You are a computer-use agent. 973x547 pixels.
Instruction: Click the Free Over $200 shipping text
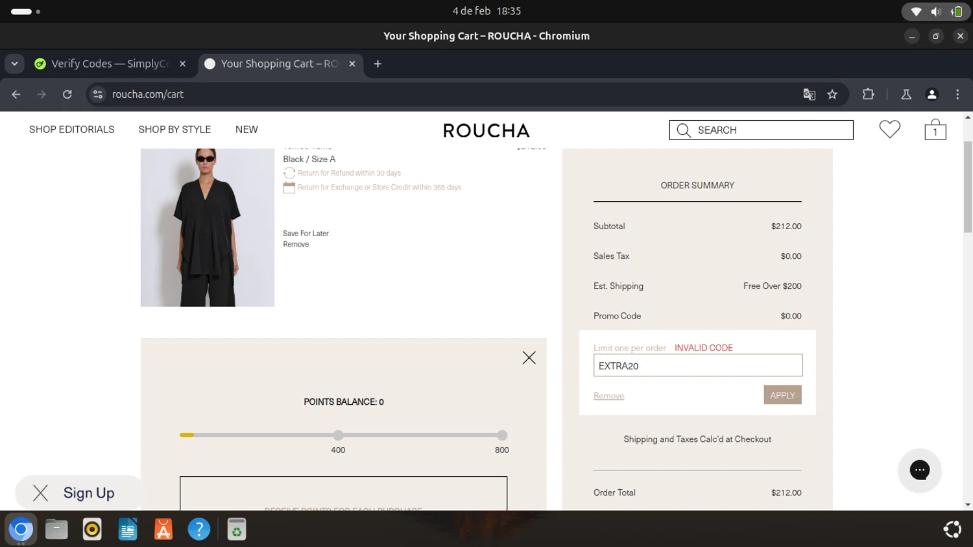click(x=773, y=286)
